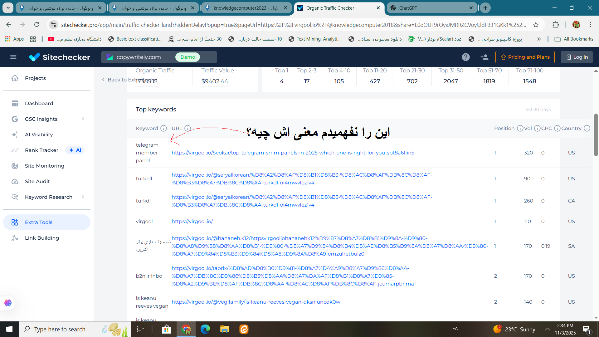Viewport: 599px width, 337px height.
Task: Click the AI assistant brain icon
Action: pos(8,303)
